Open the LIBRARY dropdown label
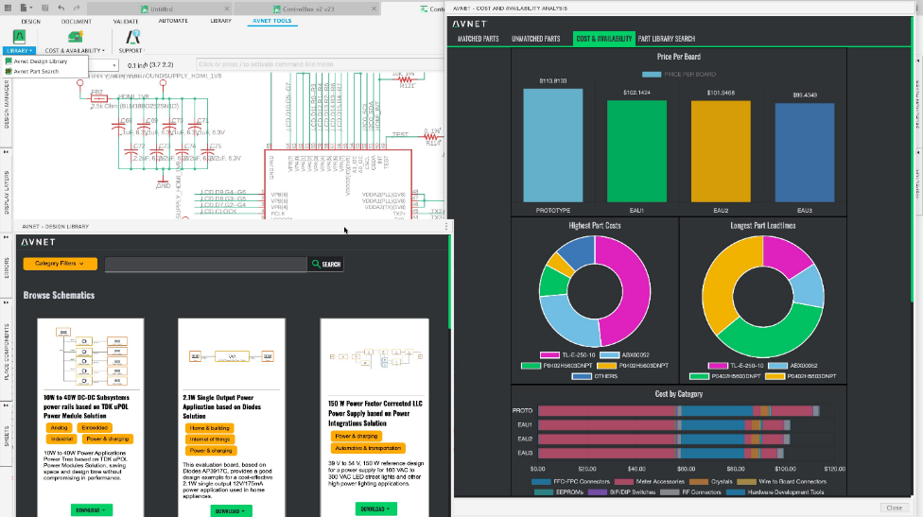This screenshot has height=517, width=923. [x=20, y=51]
